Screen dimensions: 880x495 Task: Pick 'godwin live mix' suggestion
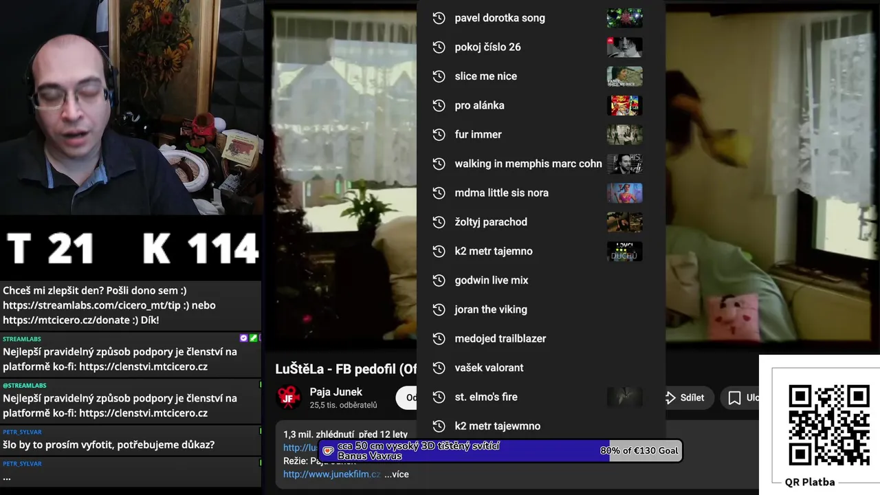coord(540,280)
